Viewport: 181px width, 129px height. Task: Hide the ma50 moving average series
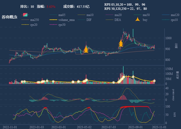pyautogui.click(x=146, y=15)
